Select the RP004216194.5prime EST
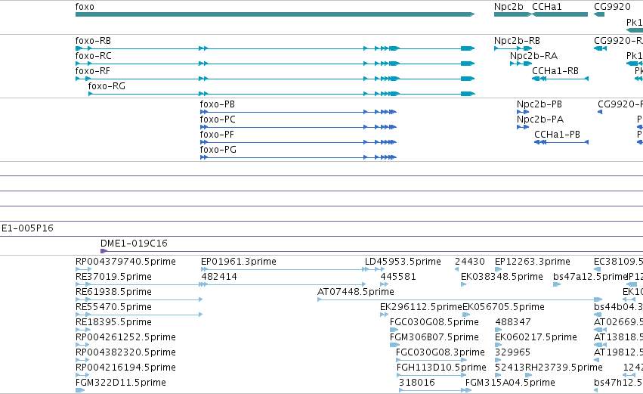Screen dimensions: 643x394 (82, 375)
